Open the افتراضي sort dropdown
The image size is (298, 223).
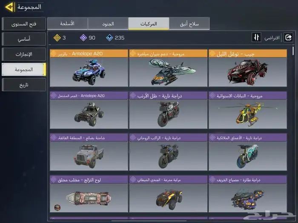pos(272,38)
